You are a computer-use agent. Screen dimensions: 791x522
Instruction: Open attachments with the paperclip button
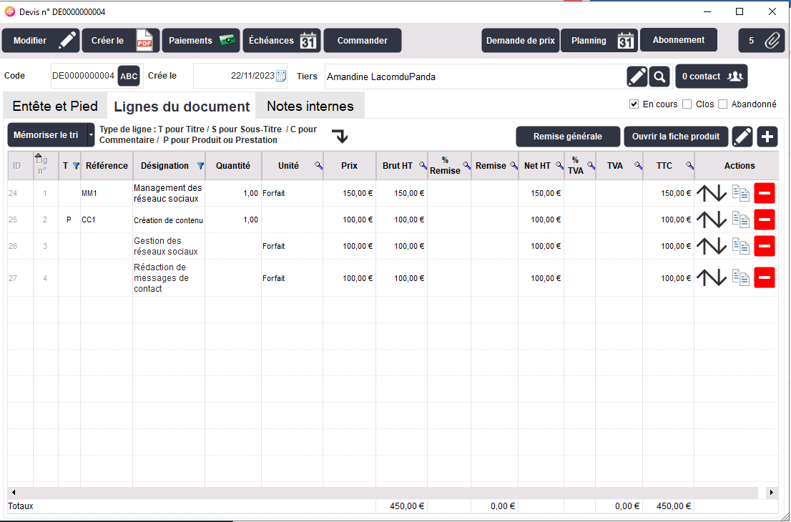(762, 41)
